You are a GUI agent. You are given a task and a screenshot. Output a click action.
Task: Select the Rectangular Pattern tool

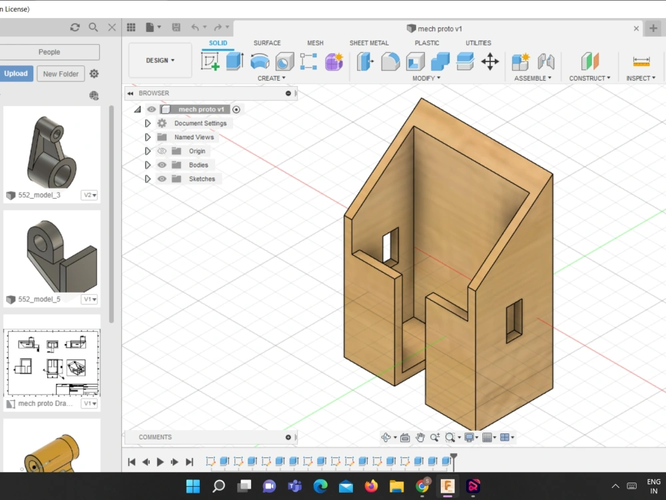[x=309, y=61]
